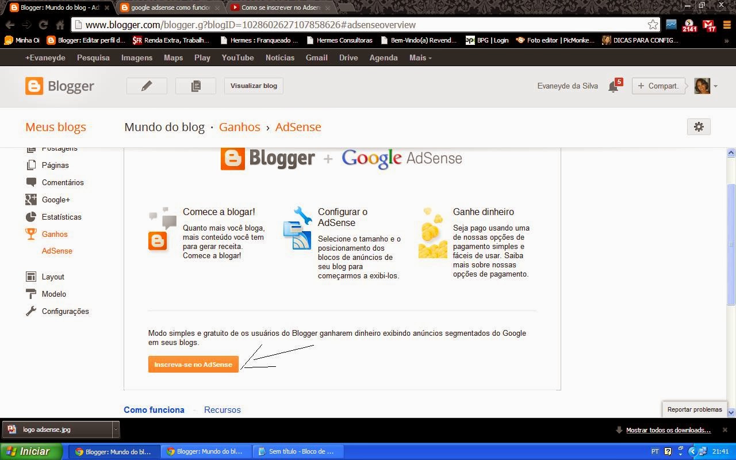Open Gmail in the Google bar
Viewport: 736px width, 460px height.
pos(316,57)
